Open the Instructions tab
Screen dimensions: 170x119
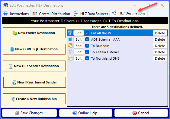(16, 14)
